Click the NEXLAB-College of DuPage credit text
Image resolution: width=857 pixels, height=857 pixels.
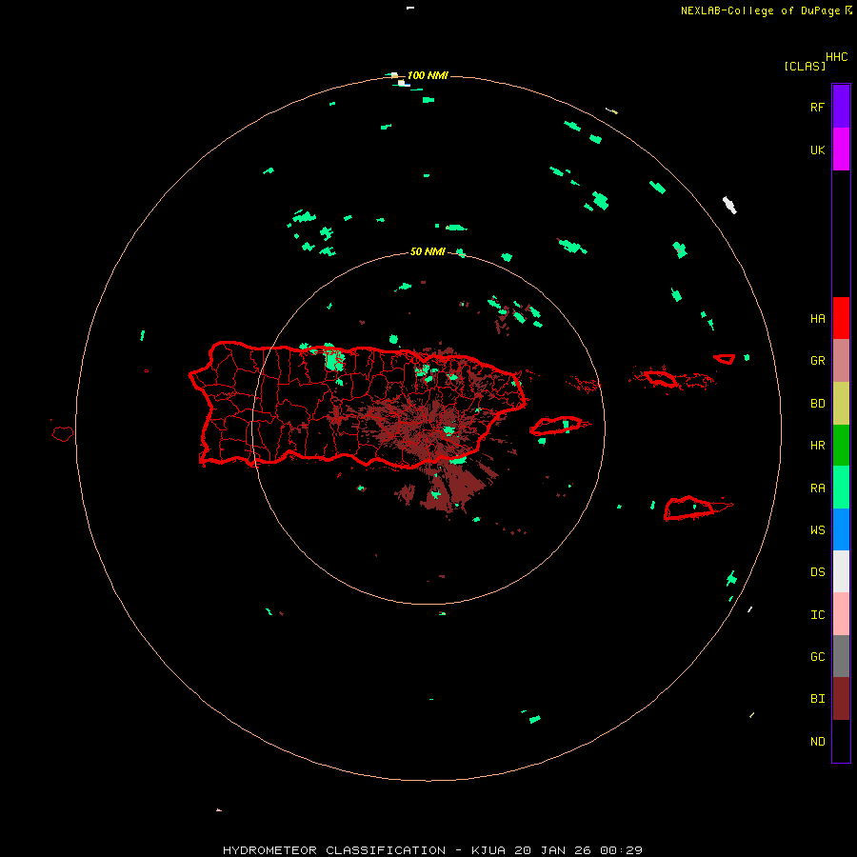pyautogui.click(x=760, y=10)
